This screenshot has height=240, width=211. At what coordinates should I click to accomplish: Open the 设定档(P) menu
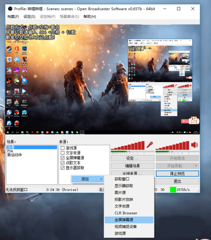click(x=47, y=17)
